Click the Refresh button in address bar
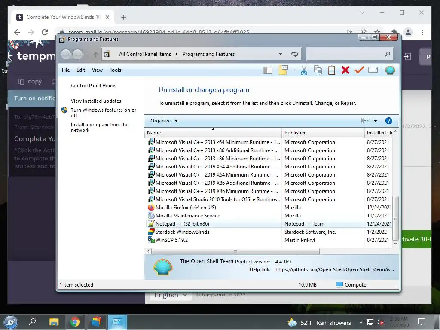This screenshot has height=330, width=440. (x=294, y=54)
